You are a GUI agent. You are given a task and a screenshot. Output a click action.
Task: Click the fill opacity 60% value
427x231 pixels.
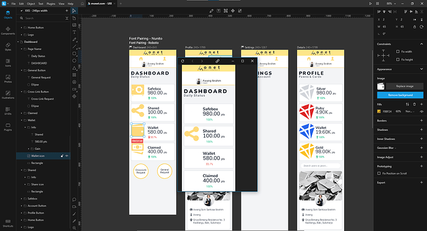click(x=399, y=111)
